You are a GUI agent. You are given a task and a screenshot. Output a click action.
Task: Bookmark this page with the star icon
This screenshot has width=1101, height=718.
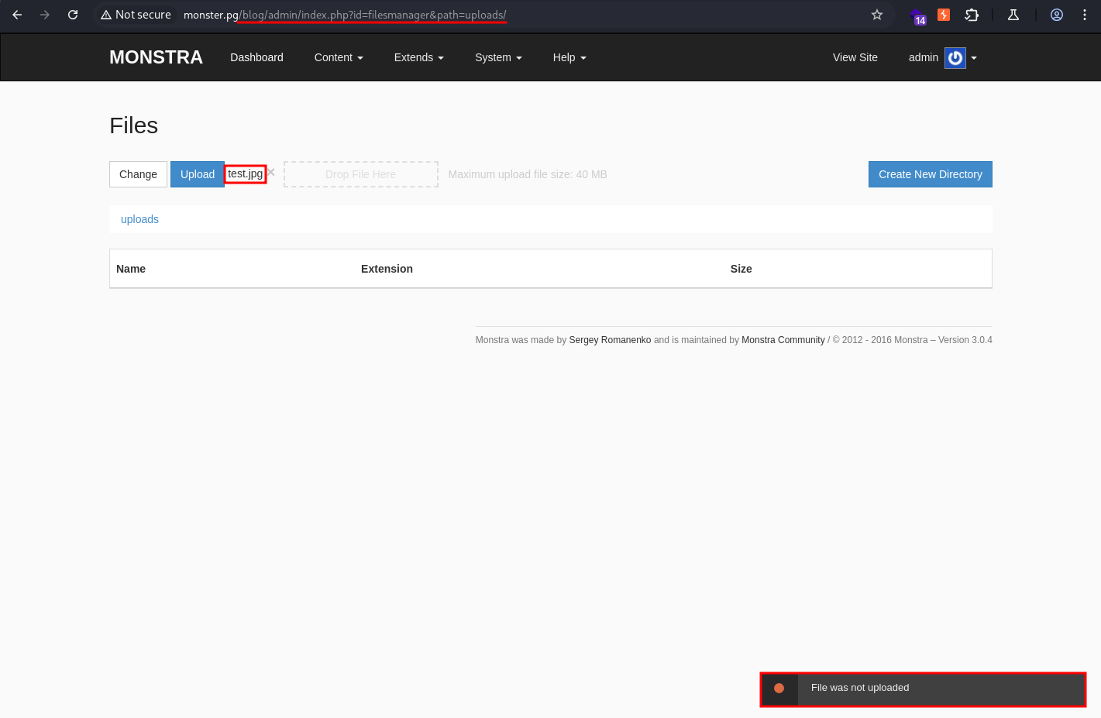click(x=877, y=15)
